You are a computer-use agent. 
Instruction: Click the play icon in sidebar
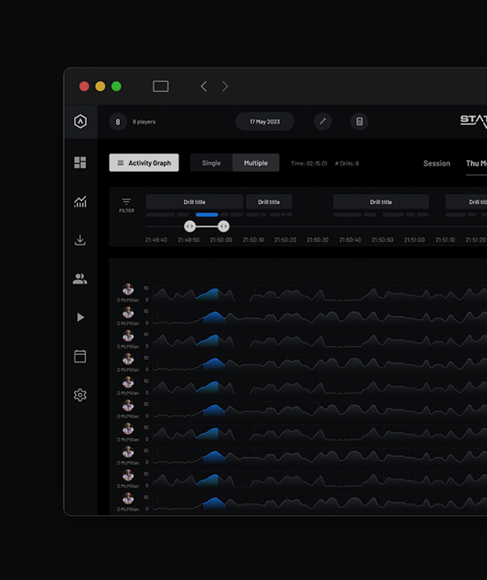80,318
